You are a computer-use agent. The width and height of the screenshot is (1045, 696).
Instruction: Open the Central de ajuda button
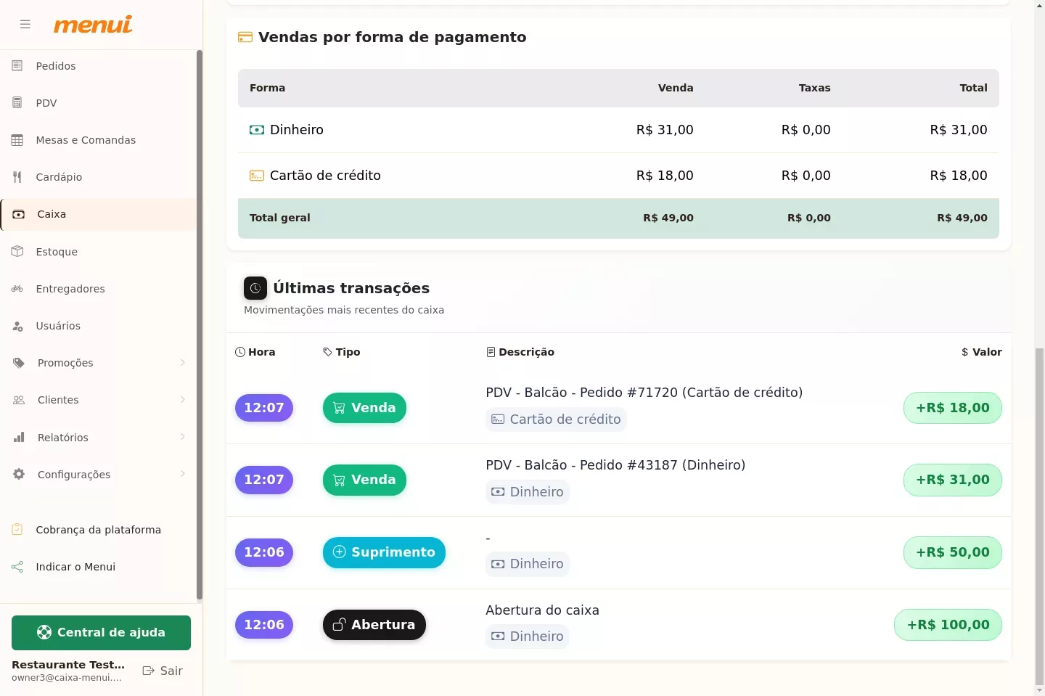101,633
